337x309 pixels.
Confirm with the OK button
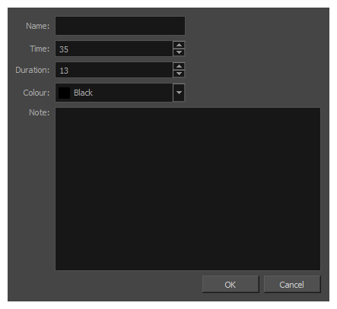tap(230, 285)
